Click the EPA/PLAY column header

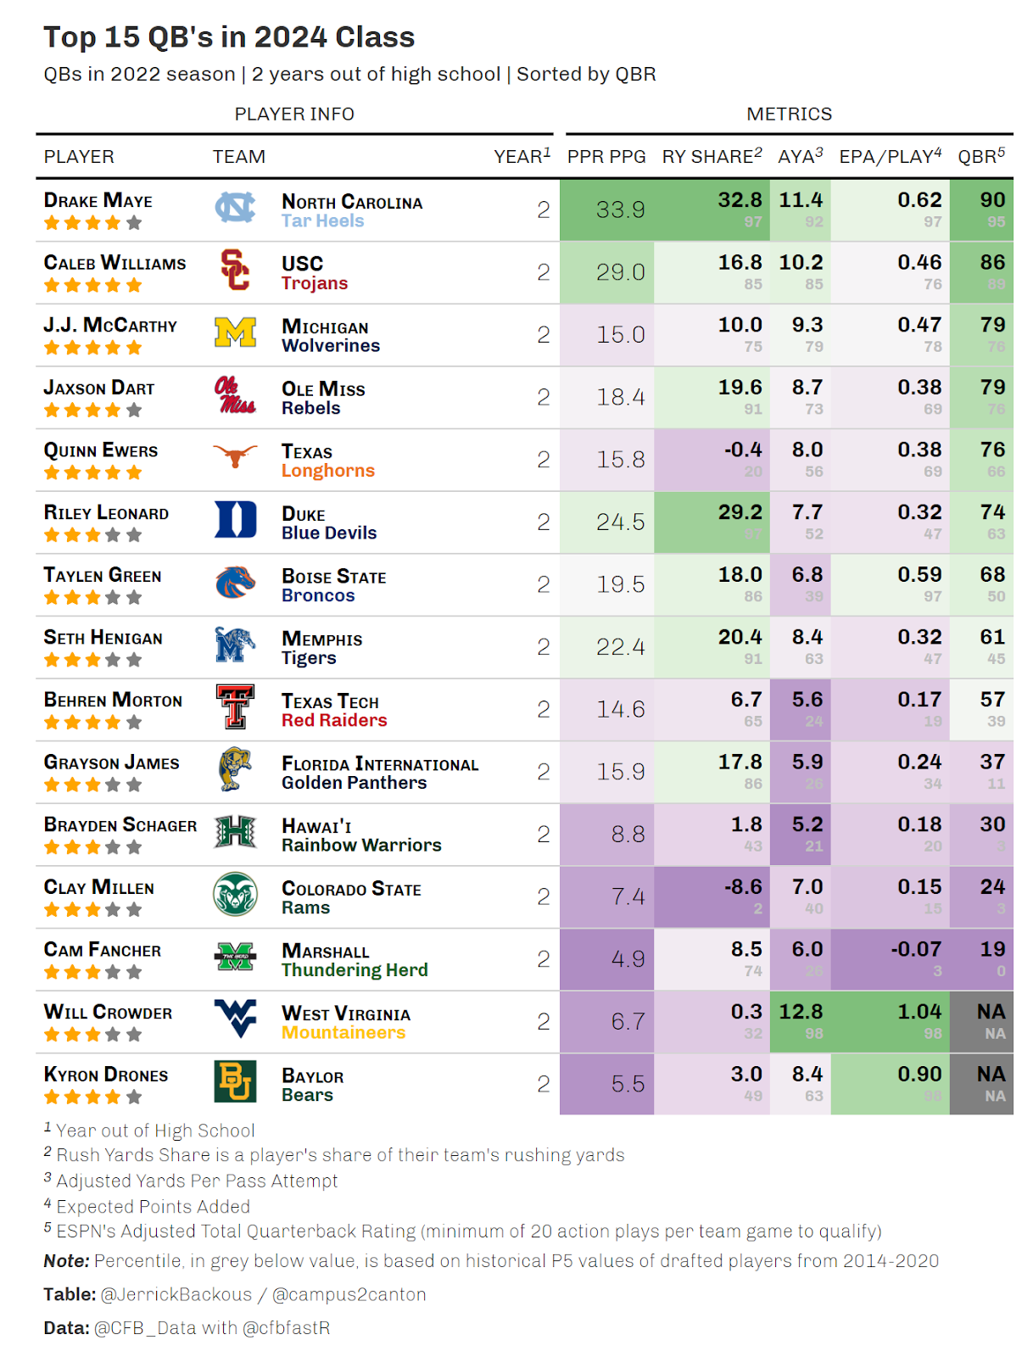(891, 156)
